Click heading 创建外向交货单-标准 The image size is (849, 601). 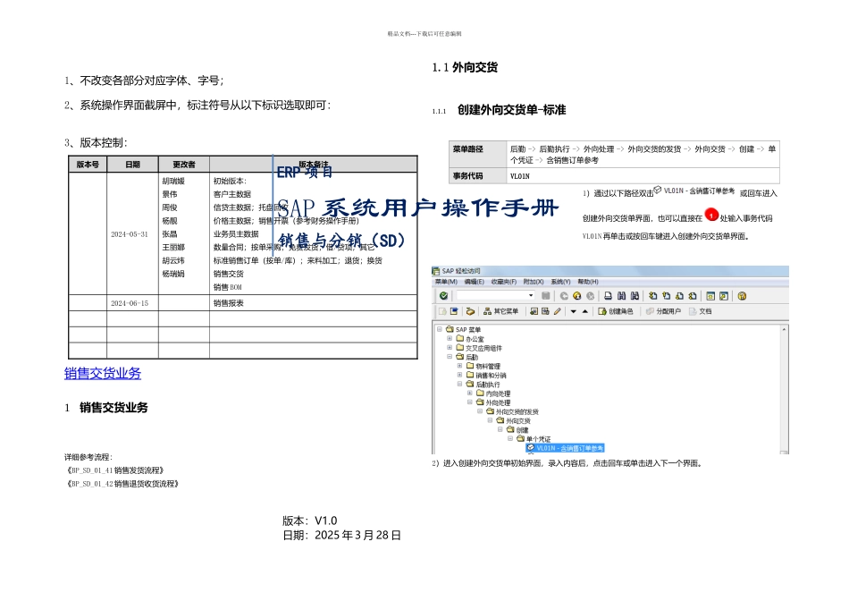(512, 110)
